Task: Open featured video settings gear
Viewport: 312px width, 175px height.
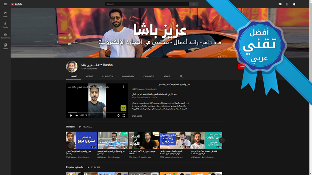Action: [x=118, y=116]
